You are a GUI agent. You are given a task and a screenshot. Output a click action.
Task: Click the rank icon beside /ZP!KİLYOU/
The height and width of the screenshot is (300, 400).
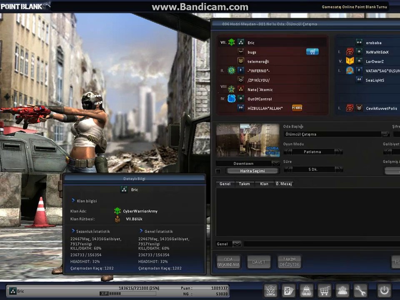[240, 80]
